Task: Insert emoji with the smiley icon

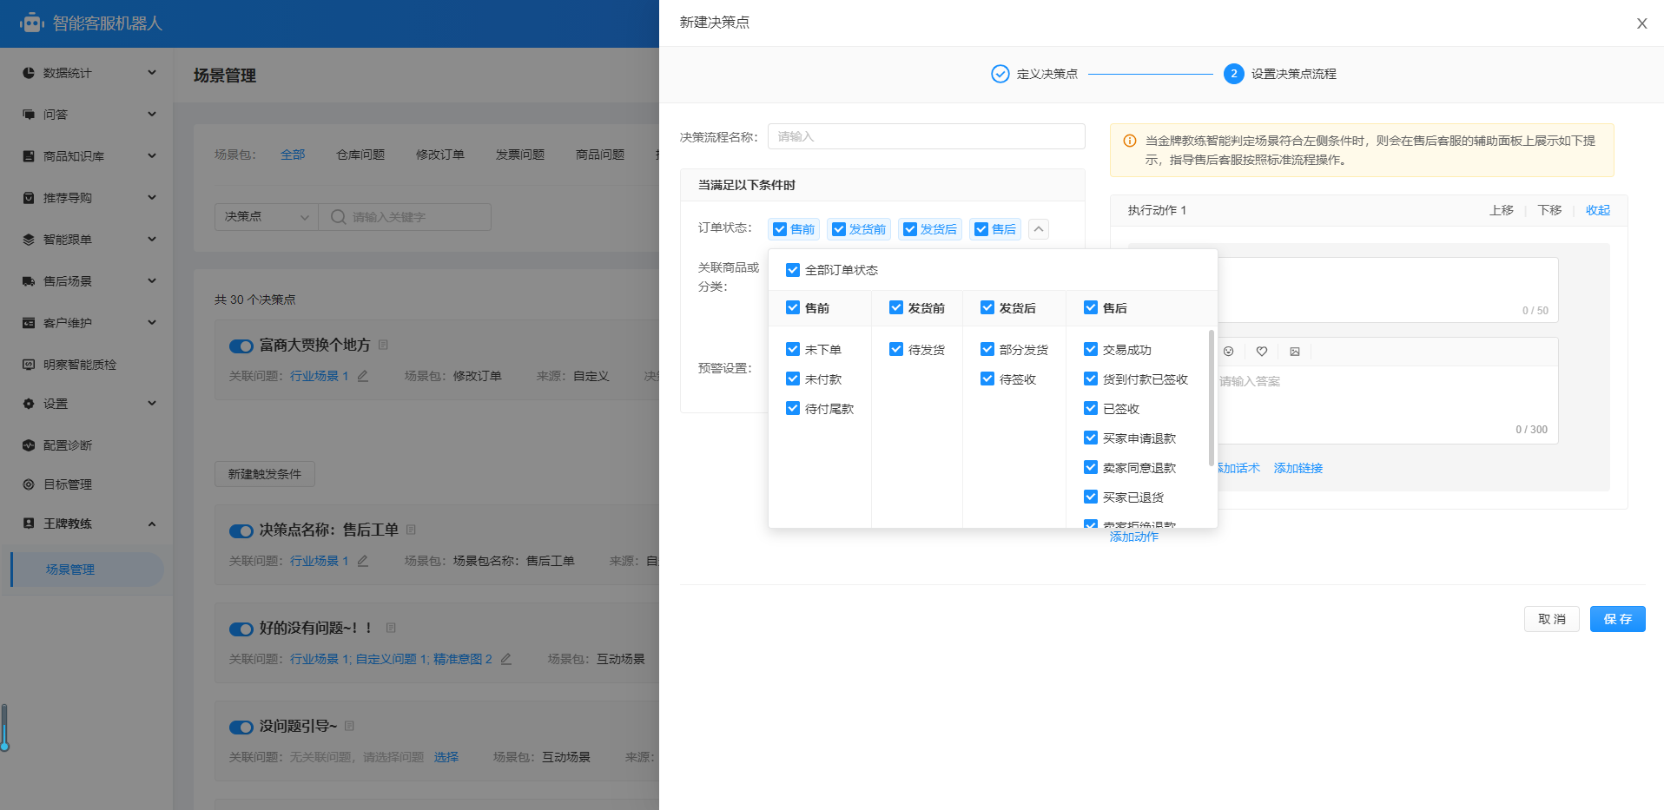Action: tap(1229, 352)
